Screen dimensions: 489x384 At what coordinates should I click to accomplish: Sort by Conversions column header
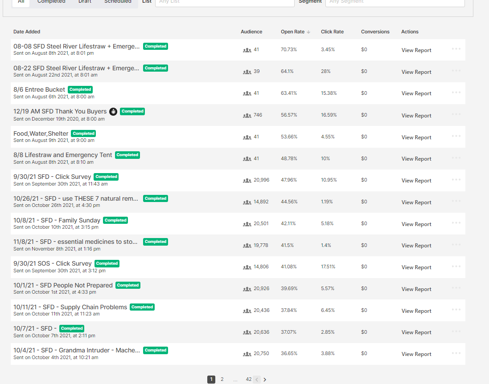click(375, 32)
